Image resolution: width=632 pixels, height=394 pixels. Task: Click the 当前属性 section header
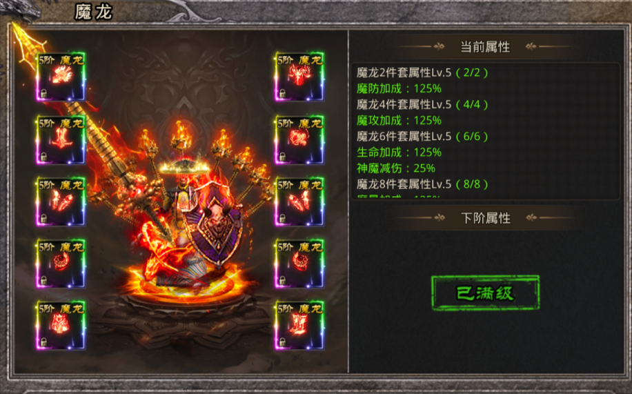point(485,47)
